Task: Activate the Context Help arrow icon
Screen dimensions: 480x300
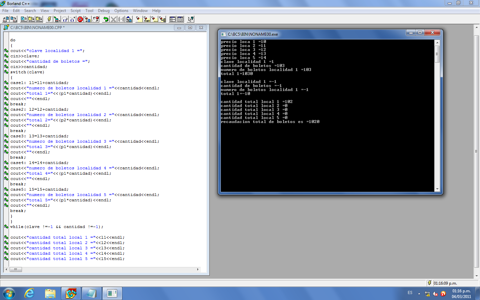Action: pyautogui.click(x=190, y=19)
